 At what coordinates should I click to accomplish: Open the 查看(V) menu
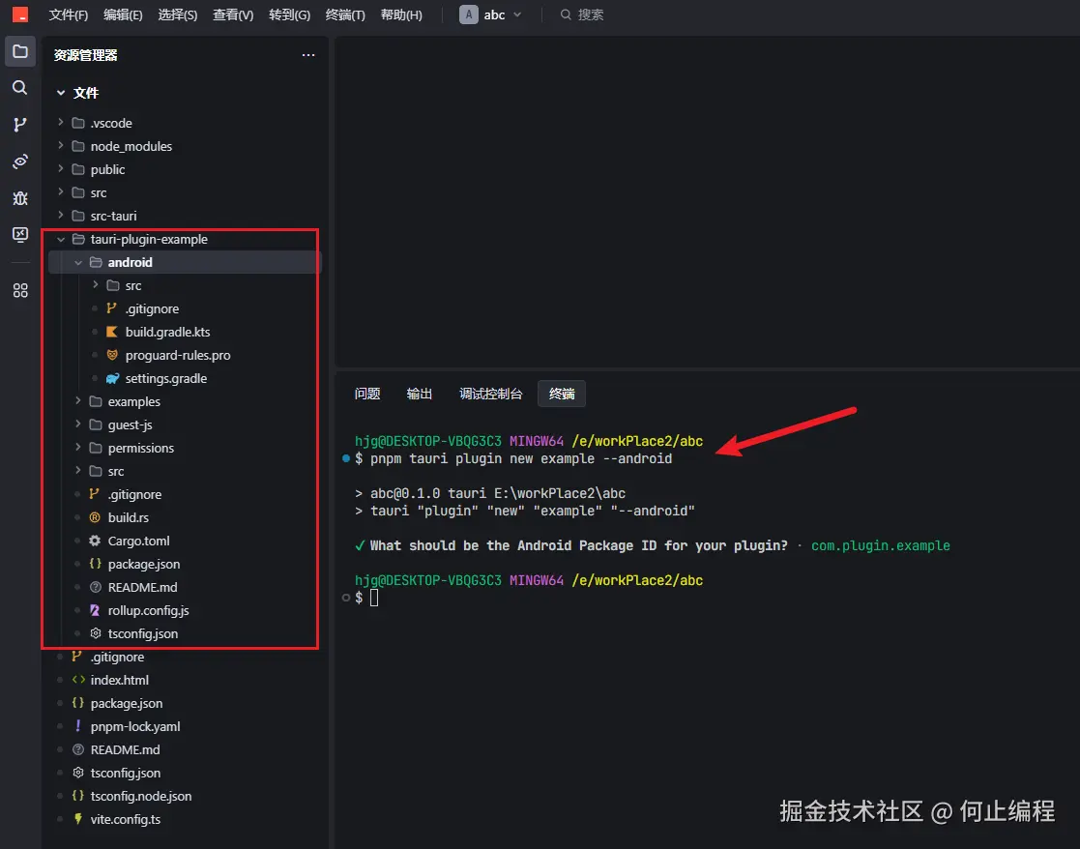(233, 15)
